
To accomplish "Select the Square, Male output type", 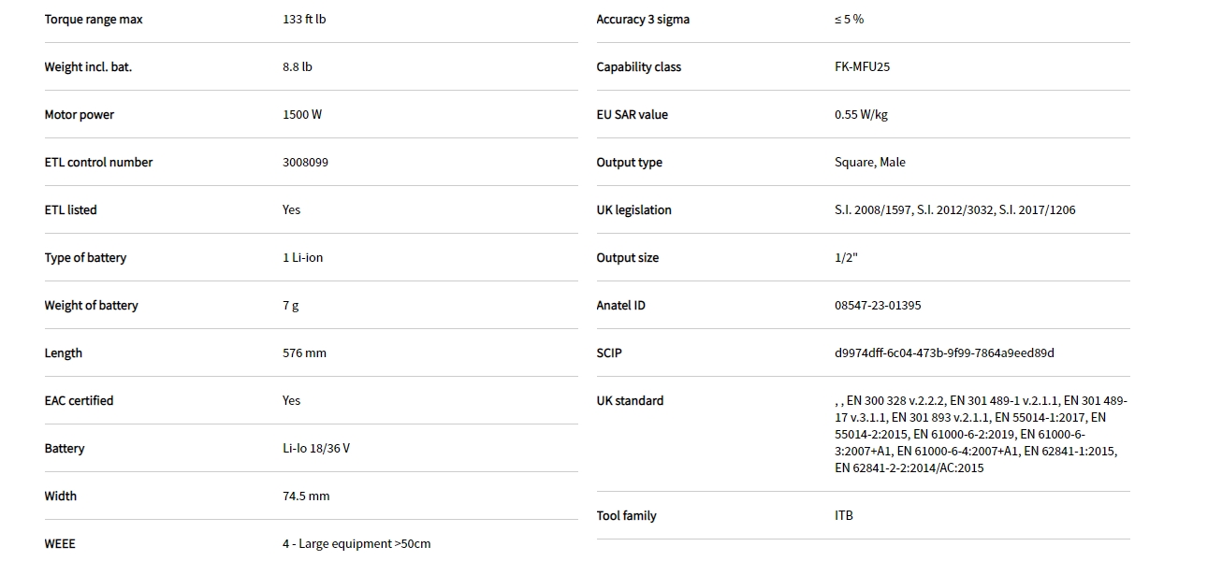I will (x=869, y=163).
